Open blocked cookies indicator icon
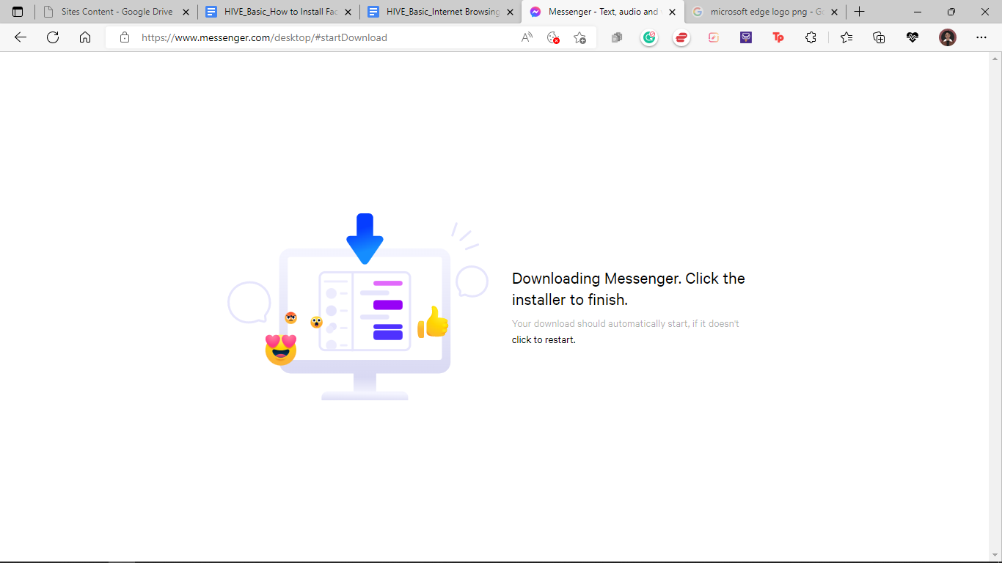Screen dimensions: 1002x563 (554, 37)
